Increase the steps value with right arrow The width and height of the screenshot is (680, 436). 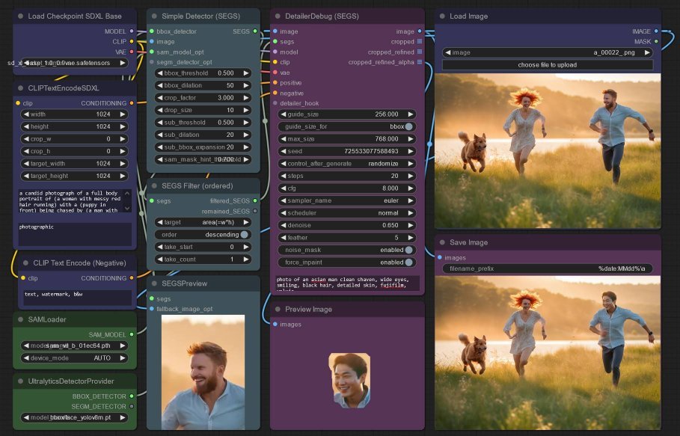(x=411, y=176)
